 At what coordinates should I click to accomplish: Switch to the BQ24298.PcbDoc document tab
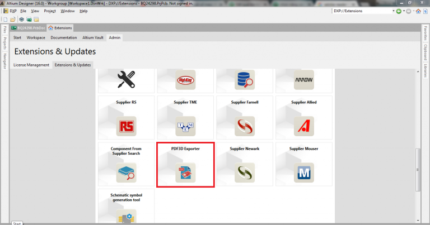(28, 28)
